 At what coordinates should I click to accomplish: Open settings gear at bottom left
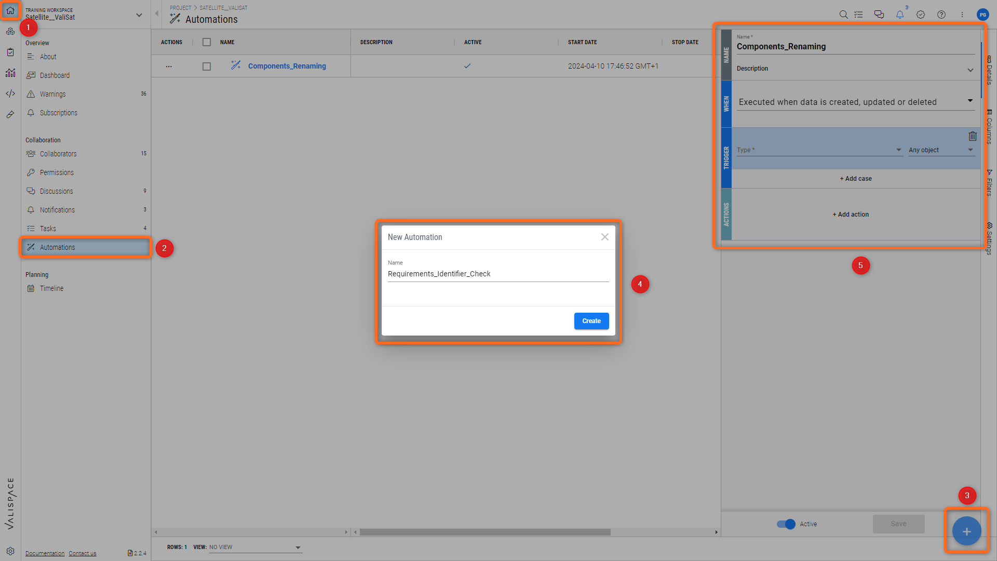pos(10,551)
